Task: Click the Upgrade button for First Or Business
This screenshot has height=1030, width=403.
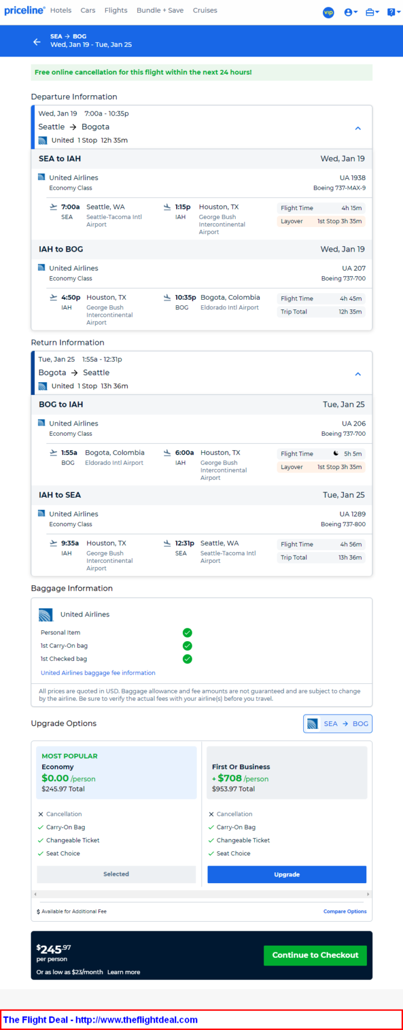Action: click(x=287, y=874)
